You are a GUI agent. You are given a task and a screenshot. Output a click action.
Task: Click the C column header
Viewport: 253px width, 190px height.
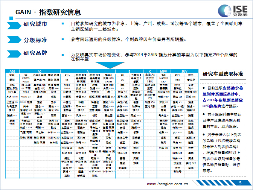click(x=150, y=71)
